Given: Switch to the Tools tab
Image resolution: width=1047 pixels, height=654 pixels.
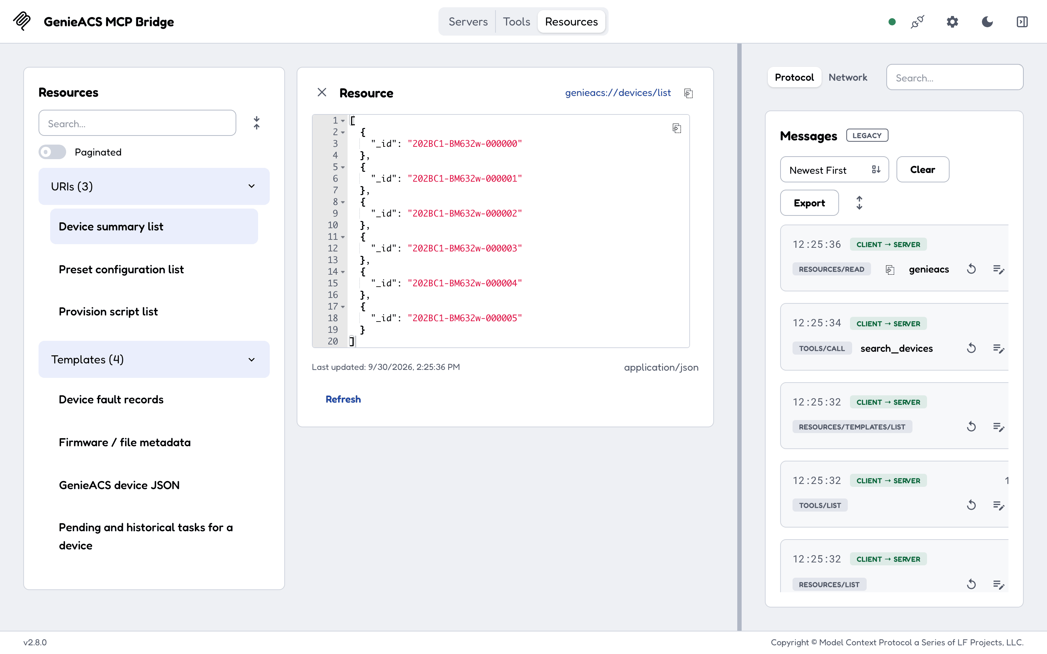Looking at the screenshot, I should pyautogui.click(x=517, y=22).
